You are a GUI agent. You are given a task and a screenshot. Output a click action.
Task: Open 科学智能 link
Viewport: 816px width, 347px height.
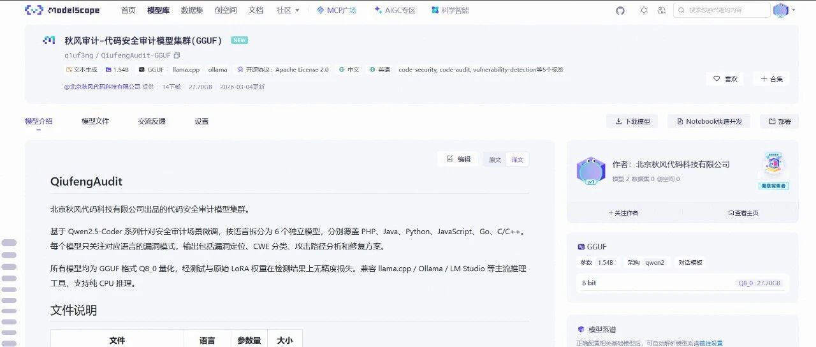450,10
